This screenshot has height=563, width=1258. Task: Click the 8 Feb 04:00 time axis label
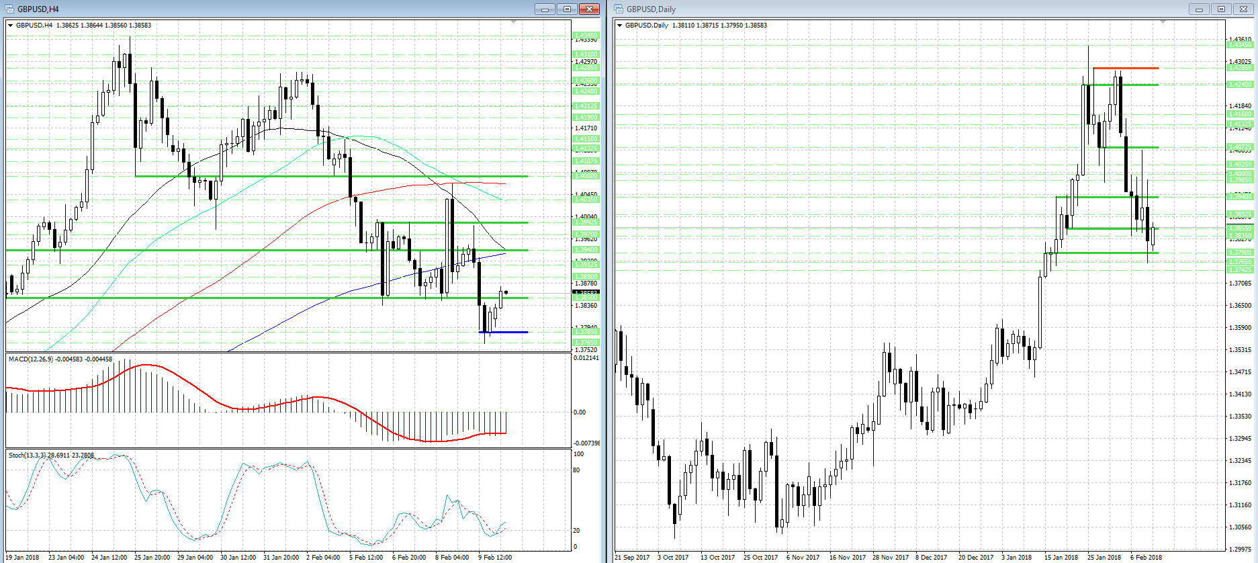tap(452, 557)
